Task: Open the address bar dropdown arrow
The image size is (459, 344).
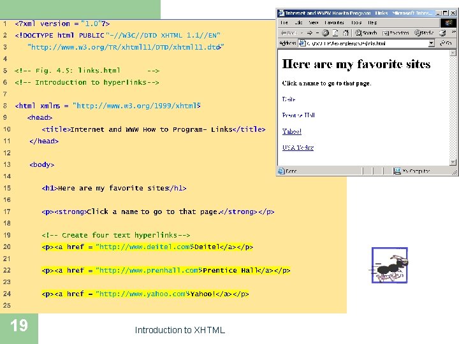Action: point(431,43)
